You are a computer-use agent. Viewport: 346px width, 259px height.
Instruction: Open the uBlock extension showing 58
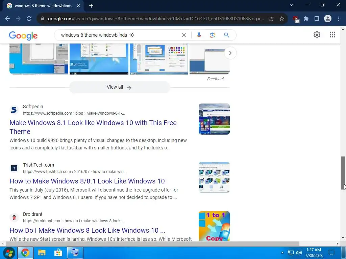296,19
